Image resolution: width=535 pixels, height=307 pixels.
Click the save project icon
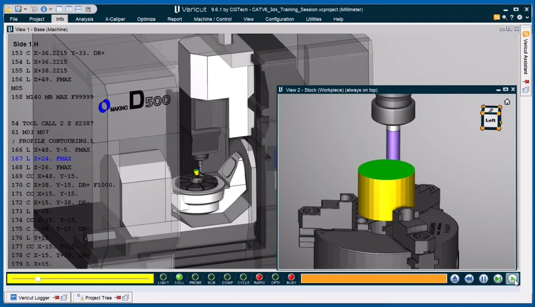click(18, 9)
